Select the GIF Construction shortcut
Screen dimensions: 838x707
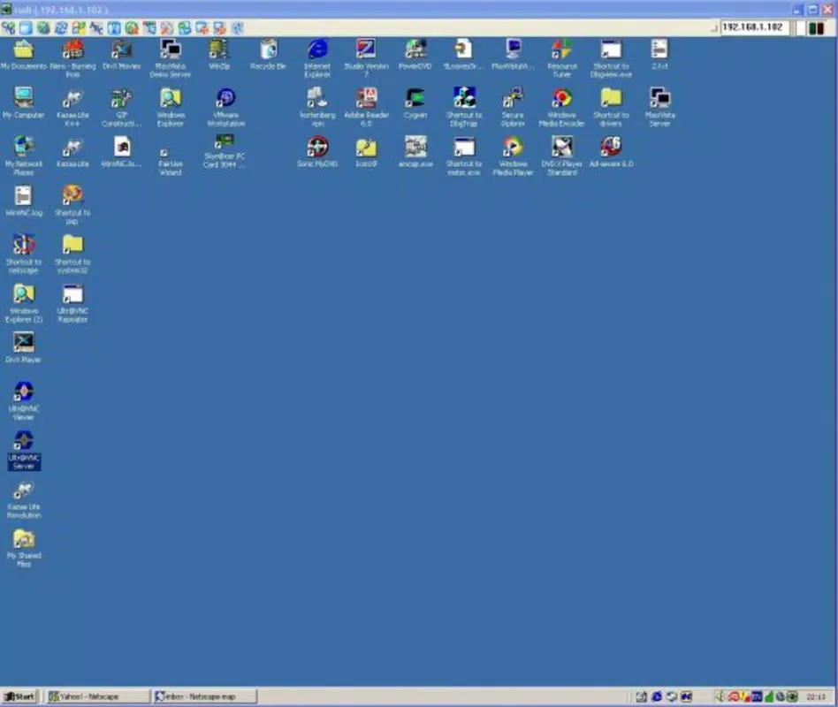coord(121,108)
